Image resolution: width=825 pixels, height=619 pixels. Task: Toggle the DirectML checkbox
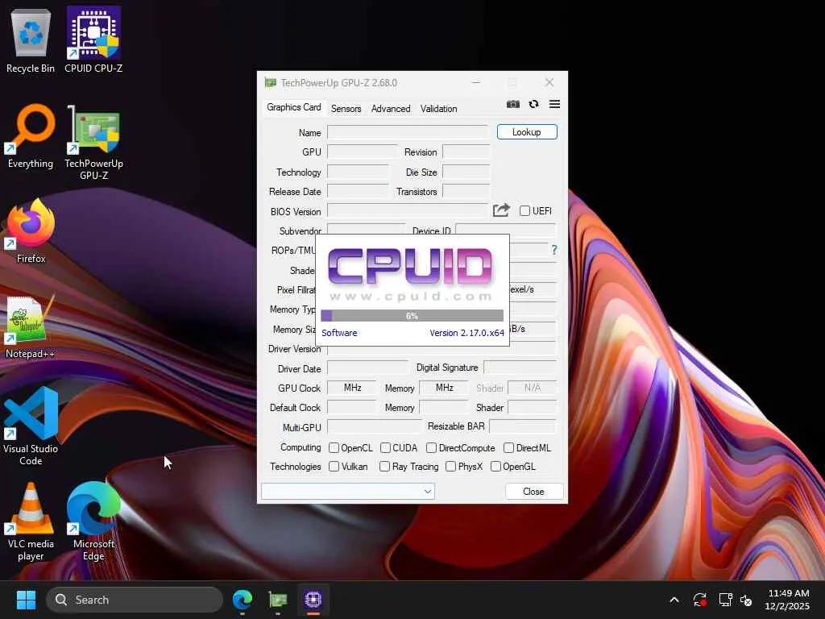(508, 447)
